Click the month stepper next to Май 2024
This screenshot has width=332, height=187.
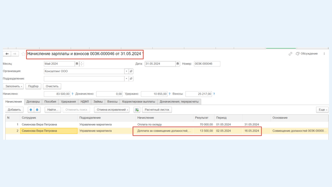point(81,64)
